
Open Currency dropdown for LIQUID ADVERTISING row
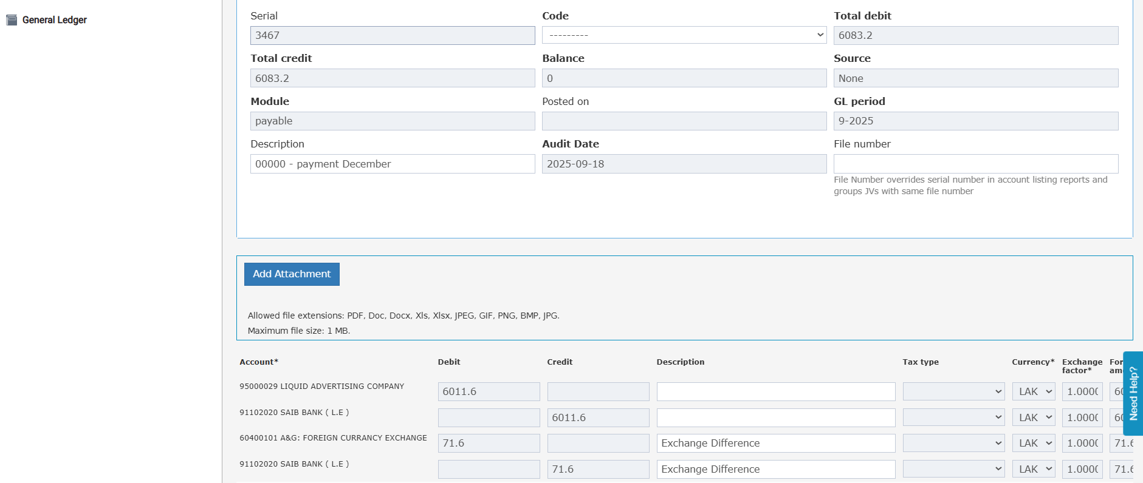(x=1034, y=391)
